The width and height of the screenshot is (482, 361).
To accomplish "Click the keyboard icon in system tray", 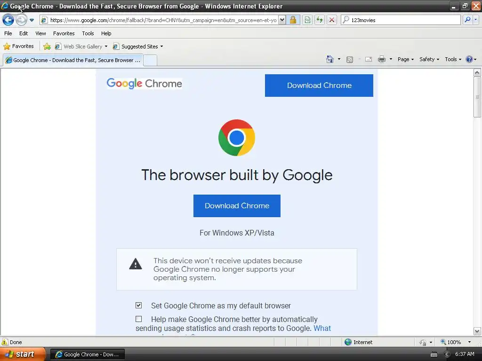I will click(434, 354).
